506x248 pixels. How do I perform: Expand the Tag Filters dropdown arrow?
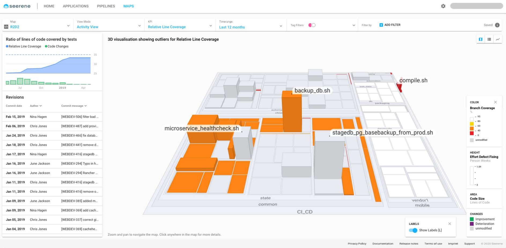[x=354, y=25]
